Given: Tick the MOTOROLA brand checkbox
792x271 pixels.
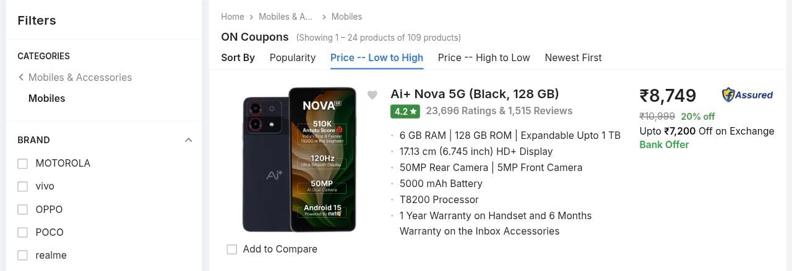Looking at the screenshot, I should (23, 164).
